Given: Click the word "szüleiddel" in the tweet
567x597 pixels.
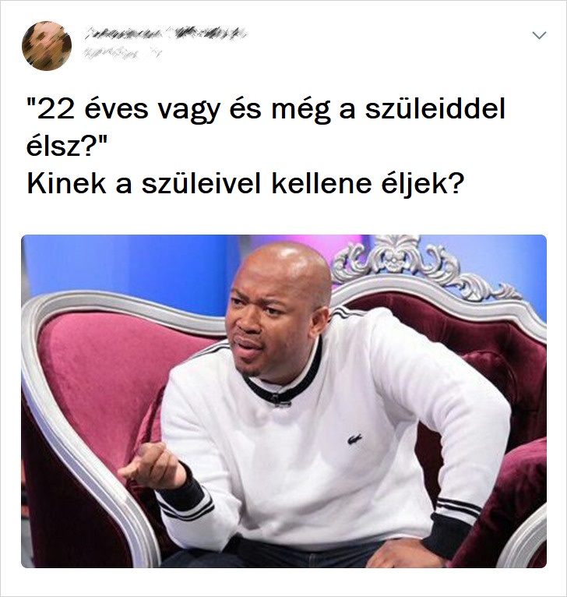Looking at the screenshot, I should [435, 108].
